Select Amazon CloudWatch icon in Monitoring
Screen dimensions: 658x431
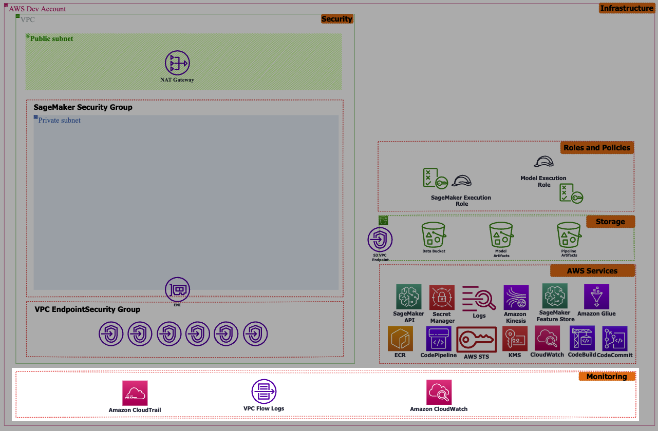point(439,393)
